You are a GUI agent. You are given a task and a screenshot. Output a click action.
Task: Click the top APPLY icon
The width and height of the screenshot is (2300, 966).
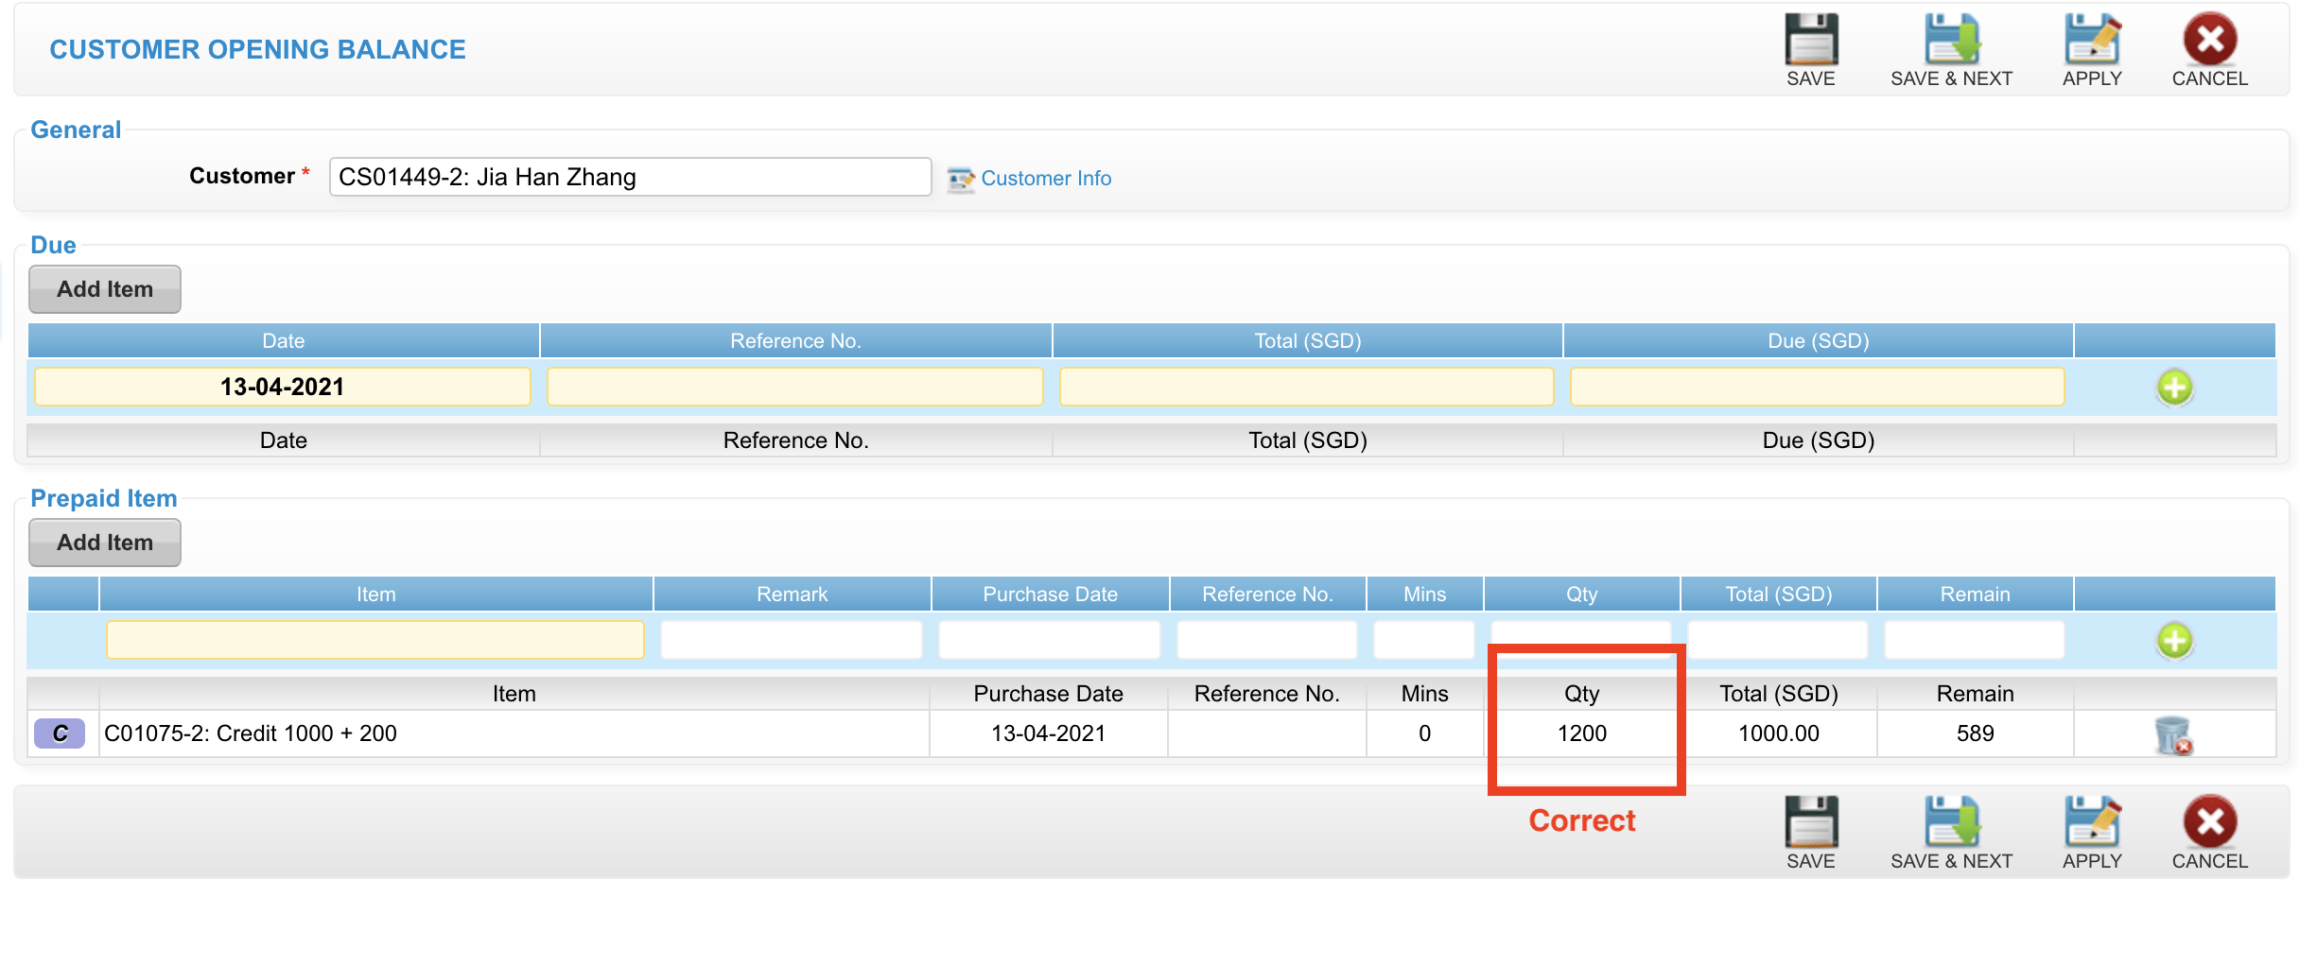(2092, 40)
